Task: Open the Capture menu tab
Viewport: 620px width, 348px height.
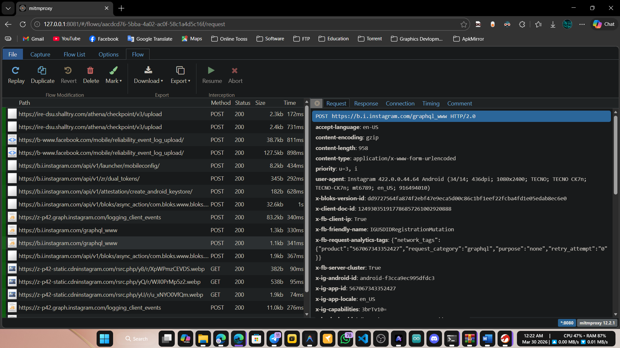Action: coord(40,54)
